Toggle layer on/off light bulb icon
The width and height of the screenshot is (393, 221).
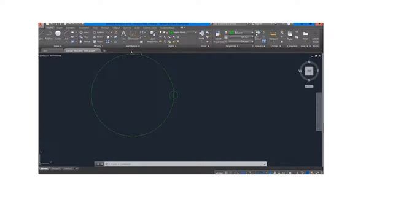(161, 33)
